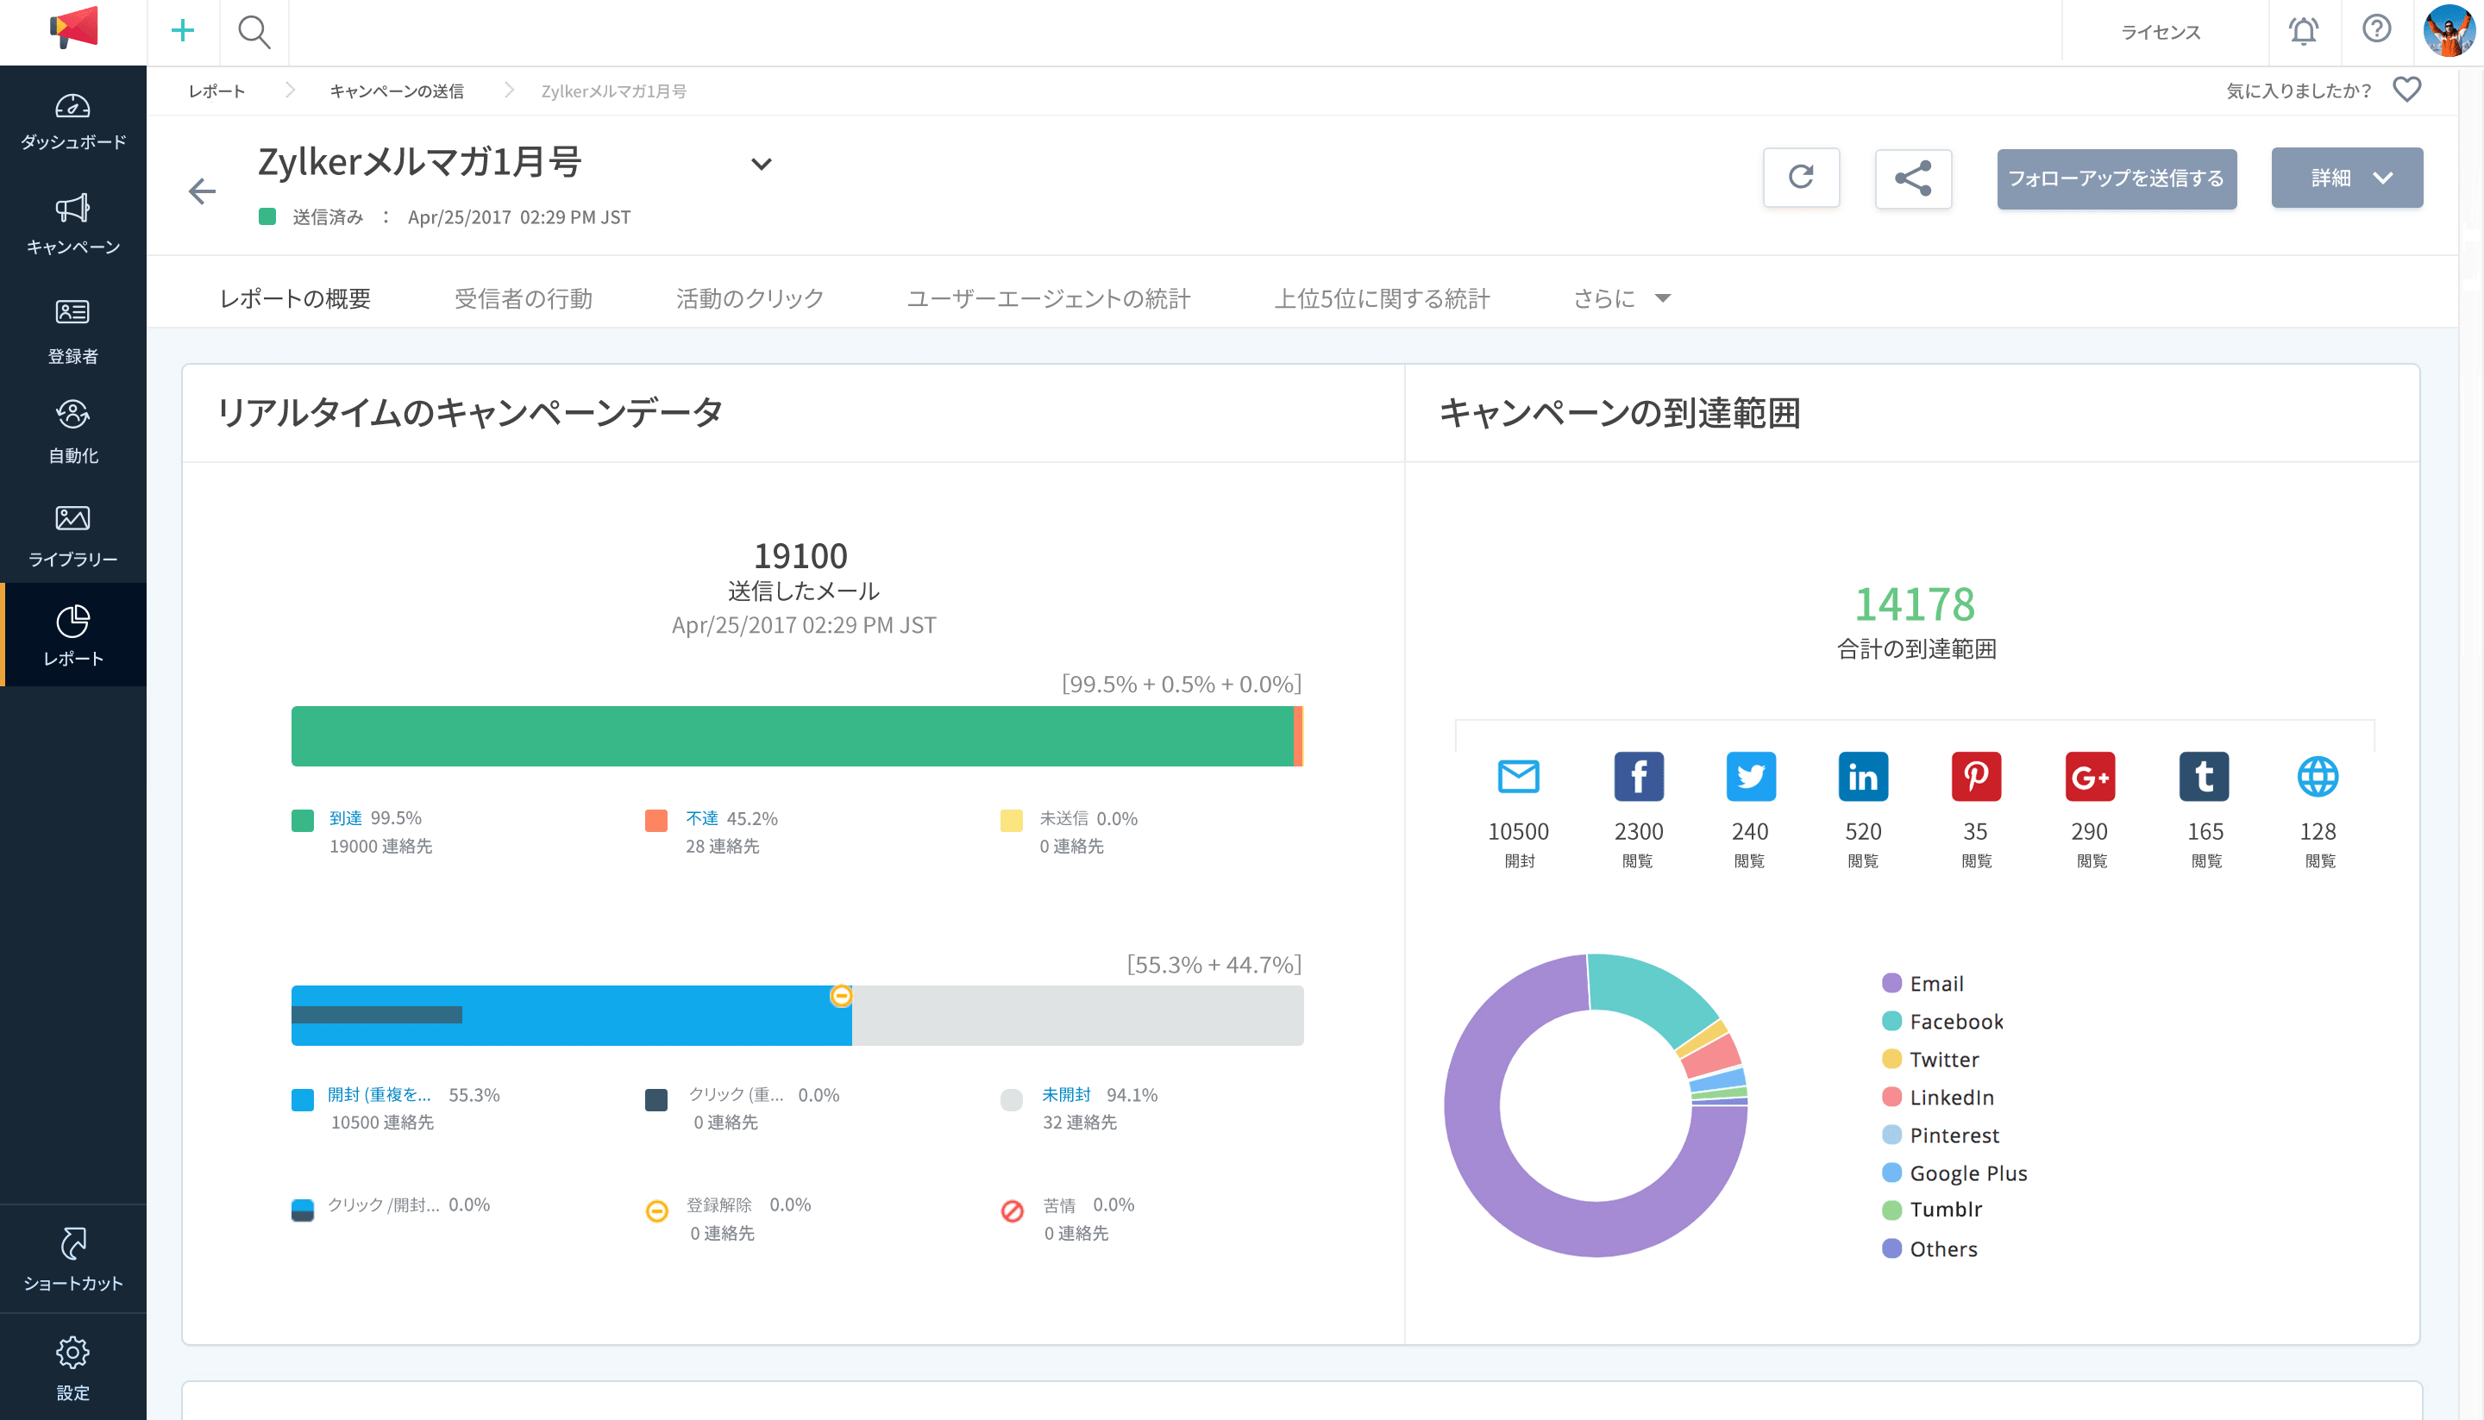Click the red megaphone app logo
Image resolution: width=2484 pixels, height=1420 pixels.
point(74,28)
